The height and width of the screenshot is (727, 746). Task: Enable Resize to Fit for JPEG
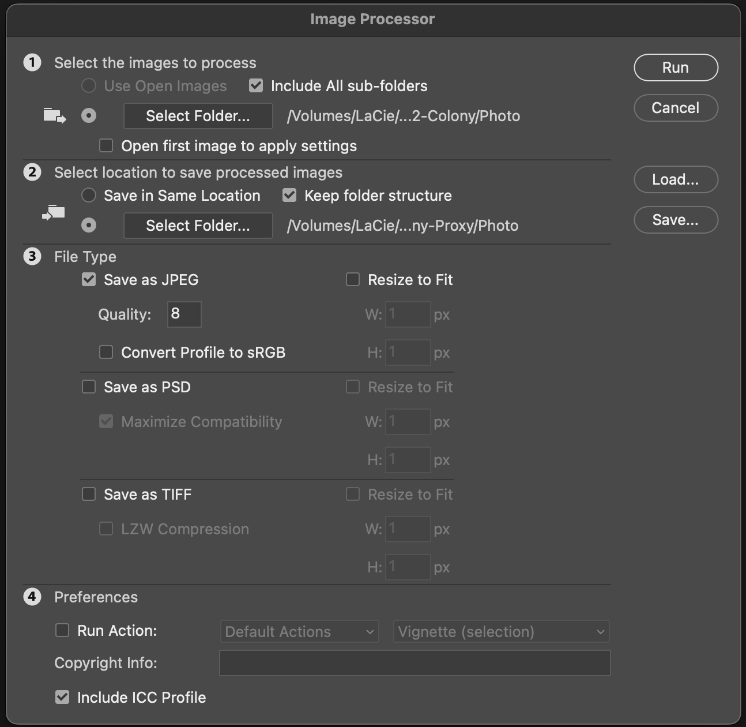coord(352,279)
